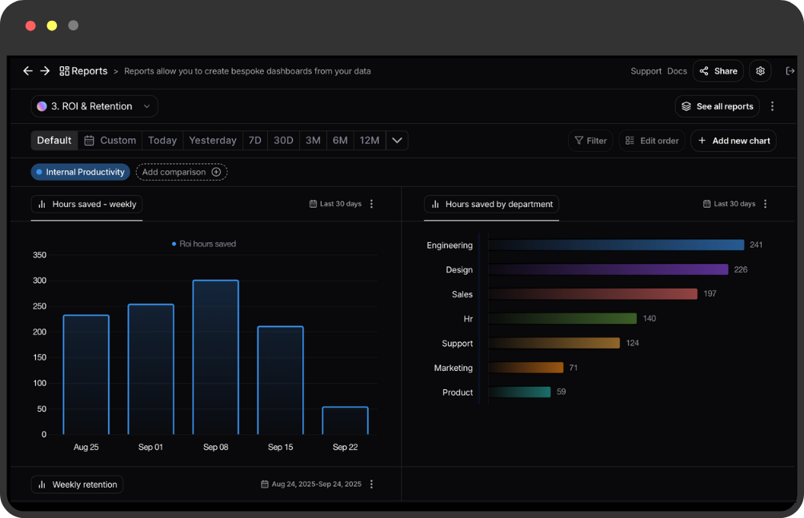Select the Default date range tab
Image resolution: width=804 pixels, height=518 pixels.
click(x=54, y=141)
